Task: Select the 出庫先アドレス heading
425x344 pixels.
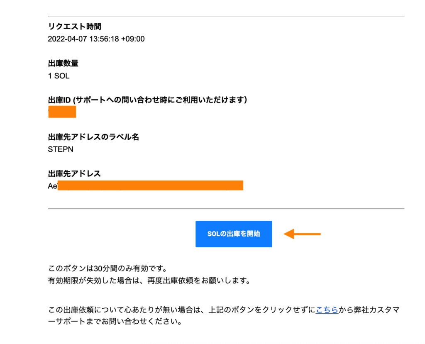Action: coord(74,173)
